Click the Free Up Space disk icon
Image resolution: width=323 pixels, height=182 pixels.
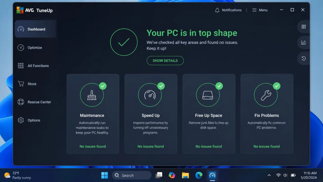coord(208,95)
